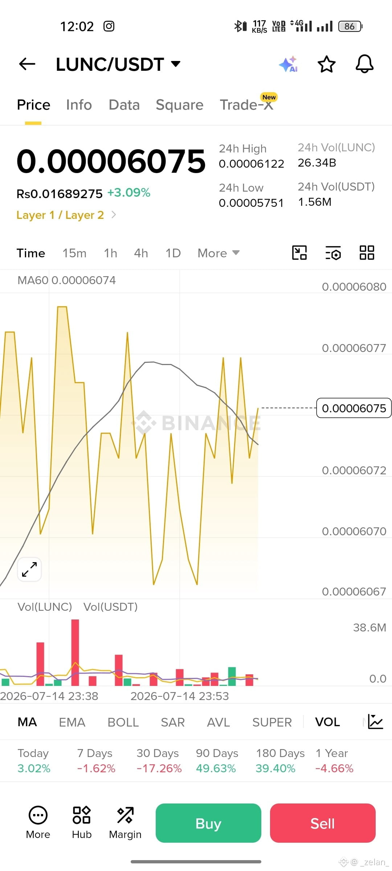Select the Vol(USDT) volume view
This screenshot has width=392, height=871.
tap(110, 607)
